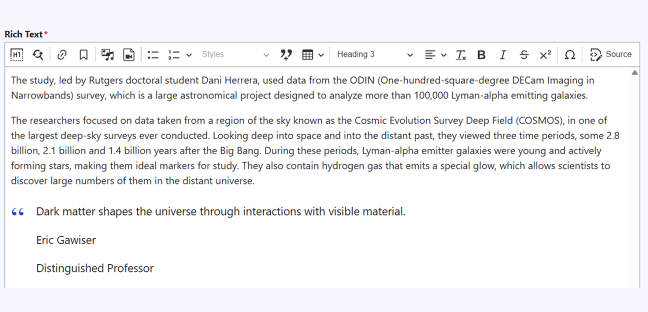Image resolution: width=648 pixels, height=312 pixels.
Task: Insert a video file via the toolbar icon
Action: (129, 55)
